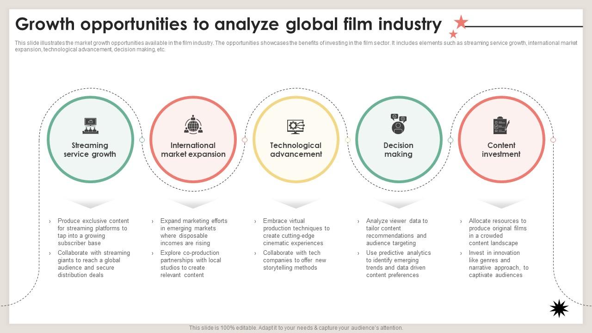Click the slide description paragraph under the title
This screenshot has width=592, height=333.
[296, 46]
